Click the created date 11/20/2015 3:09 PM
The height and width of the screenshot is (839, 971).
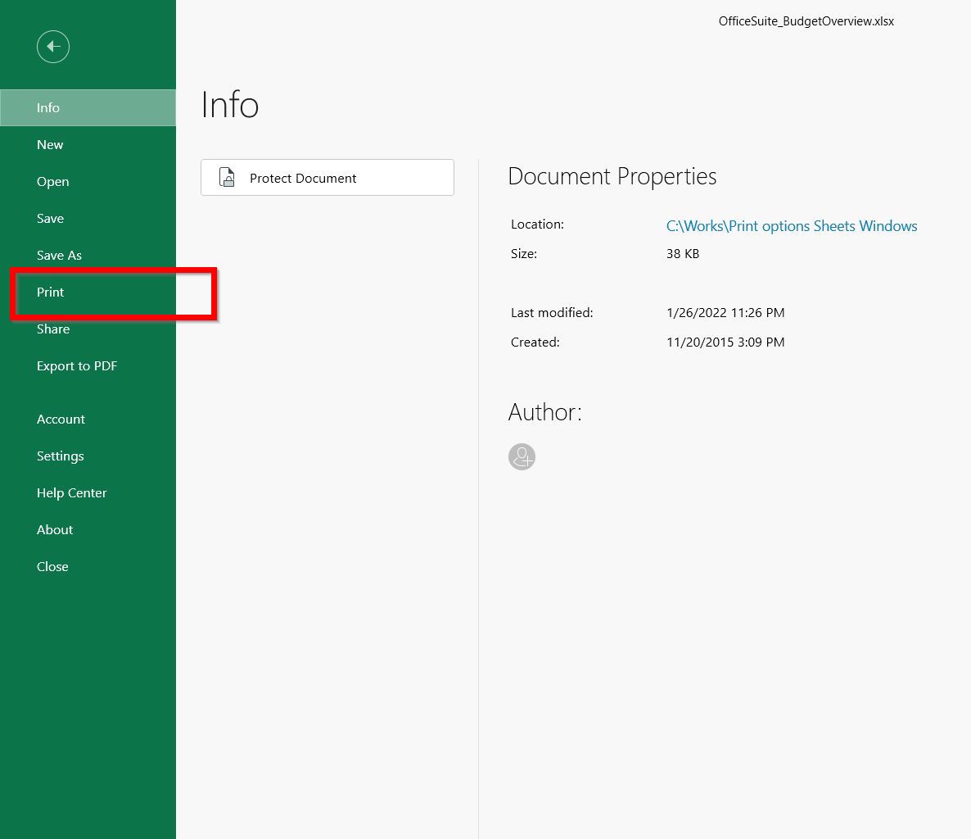(725, 342)
